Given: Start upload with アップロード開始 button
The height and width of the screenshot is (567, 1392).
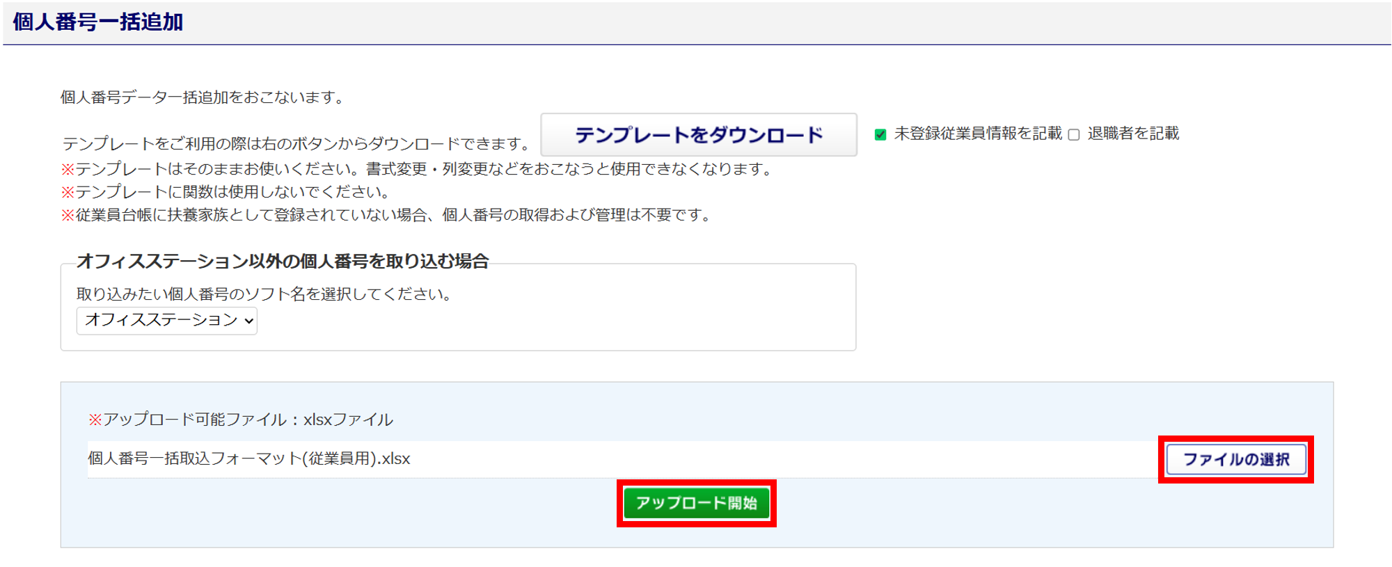Looking at the screenshot, I should [x=697, y=503].
